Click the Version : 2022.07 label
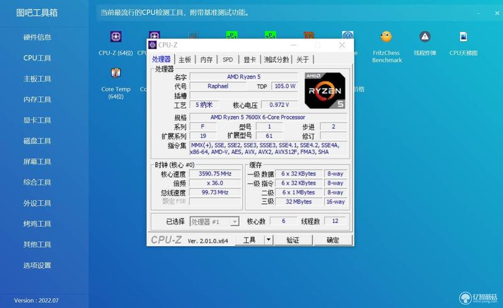 click(x=36, y=300)
